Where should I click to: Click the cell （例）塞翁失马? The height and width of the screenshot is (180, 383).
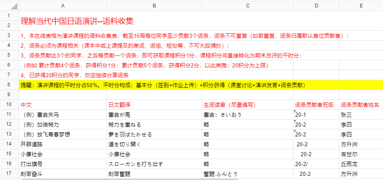point(63,115)
